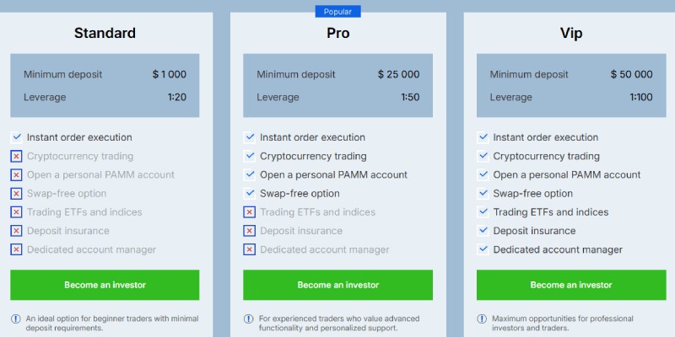Click Become an investor under the Standard plan
Viewport: 675px width, 337px height.
click(105, 285)
